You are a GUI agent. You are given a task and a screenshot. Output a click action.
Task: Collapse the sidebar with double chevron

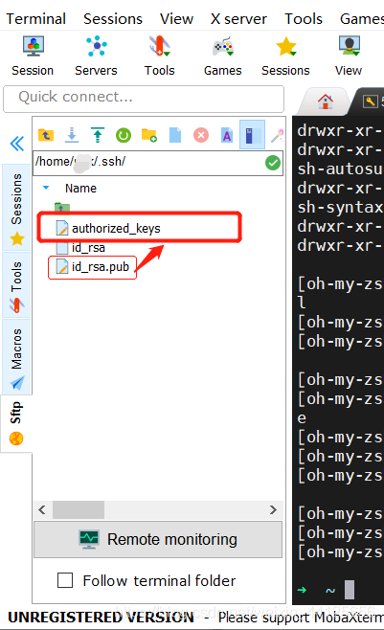[x=17, y=144]
